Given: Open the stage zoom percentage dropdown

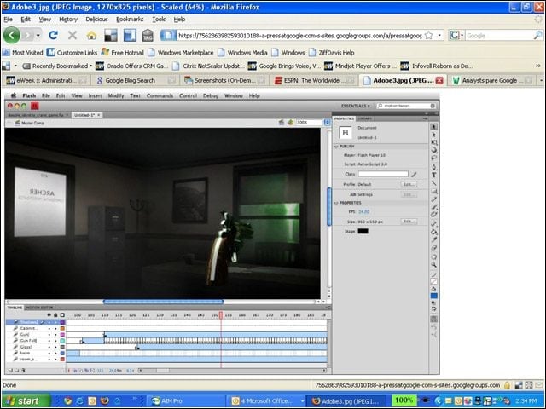Looking at the screenshot, I should point(327,122).
